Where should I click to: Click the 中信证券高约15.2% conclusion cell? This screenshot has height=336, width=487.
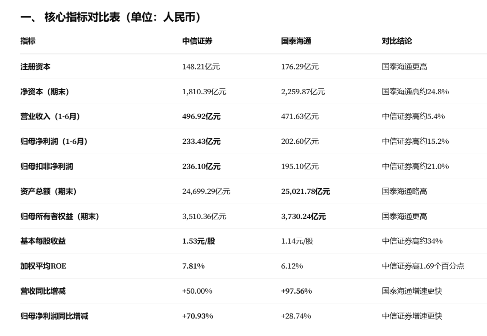click(415, 141)
